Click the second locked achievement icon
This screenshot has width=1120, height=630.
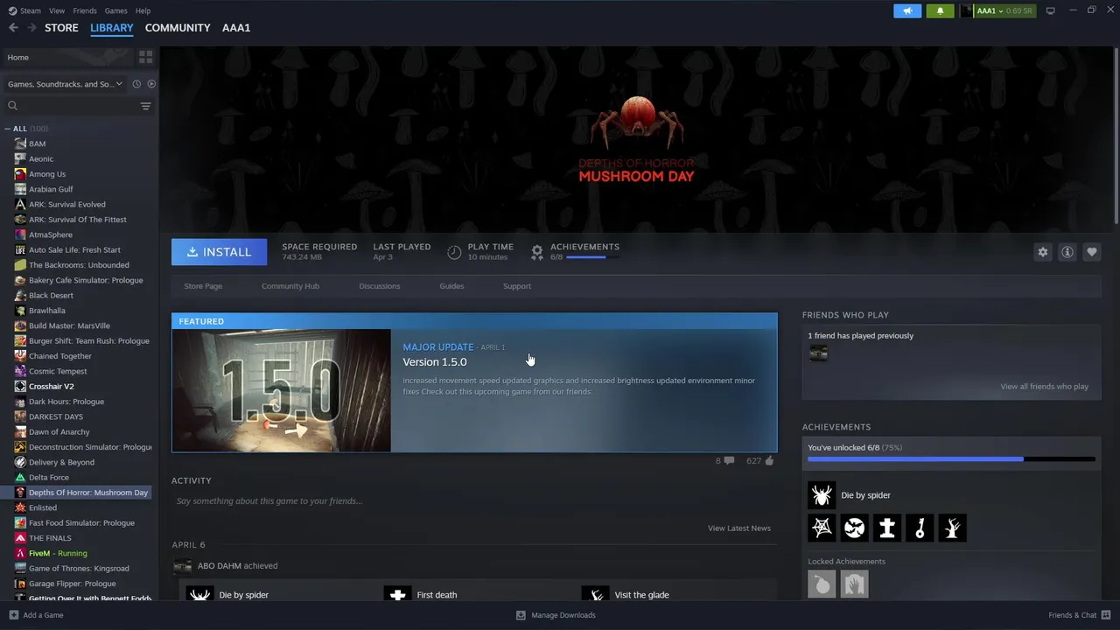[x=854, y=584]
